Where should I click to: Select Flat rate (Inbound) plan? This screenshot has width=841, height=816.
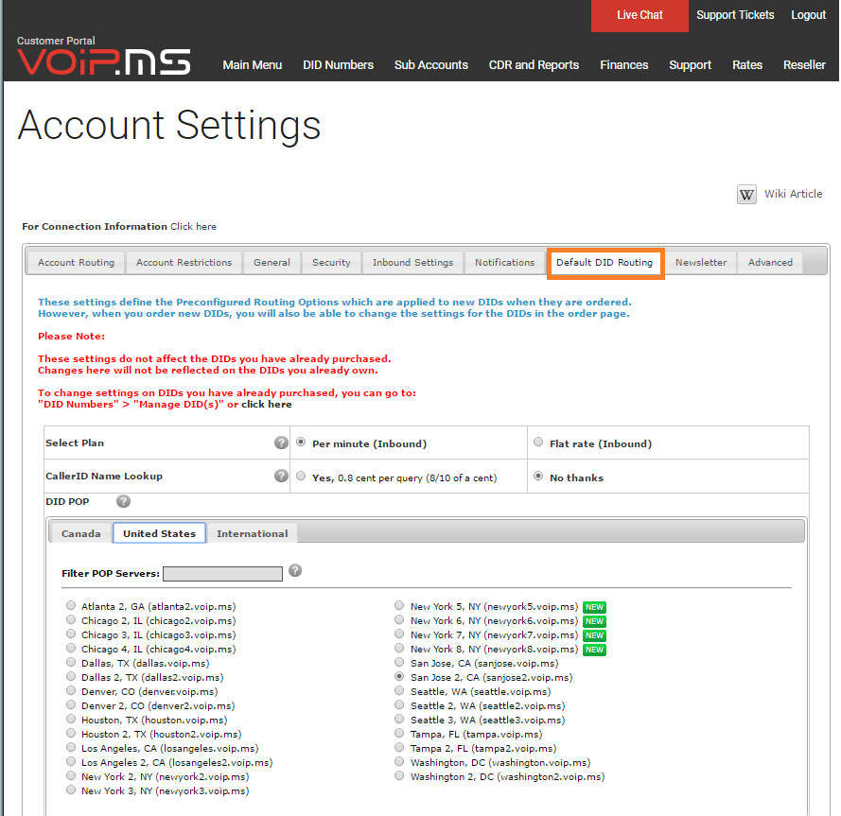point(538,442)
